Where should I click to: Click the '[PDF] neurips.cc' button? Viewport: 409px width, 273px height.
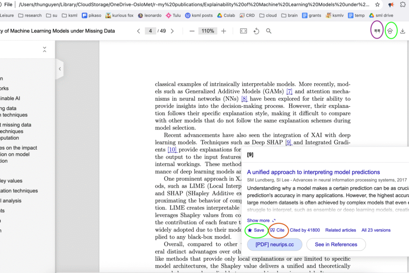pos(274,244)
